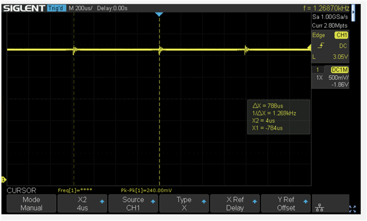Click the rising edge slope icon
Image resolution: width=367 pixels, height=221 pixels.
[x=321, y=45]
